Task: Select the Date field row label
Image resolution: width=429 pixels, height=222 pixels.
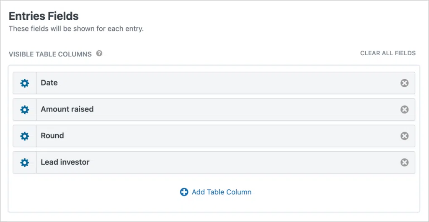Action: (x=49, y=83)
